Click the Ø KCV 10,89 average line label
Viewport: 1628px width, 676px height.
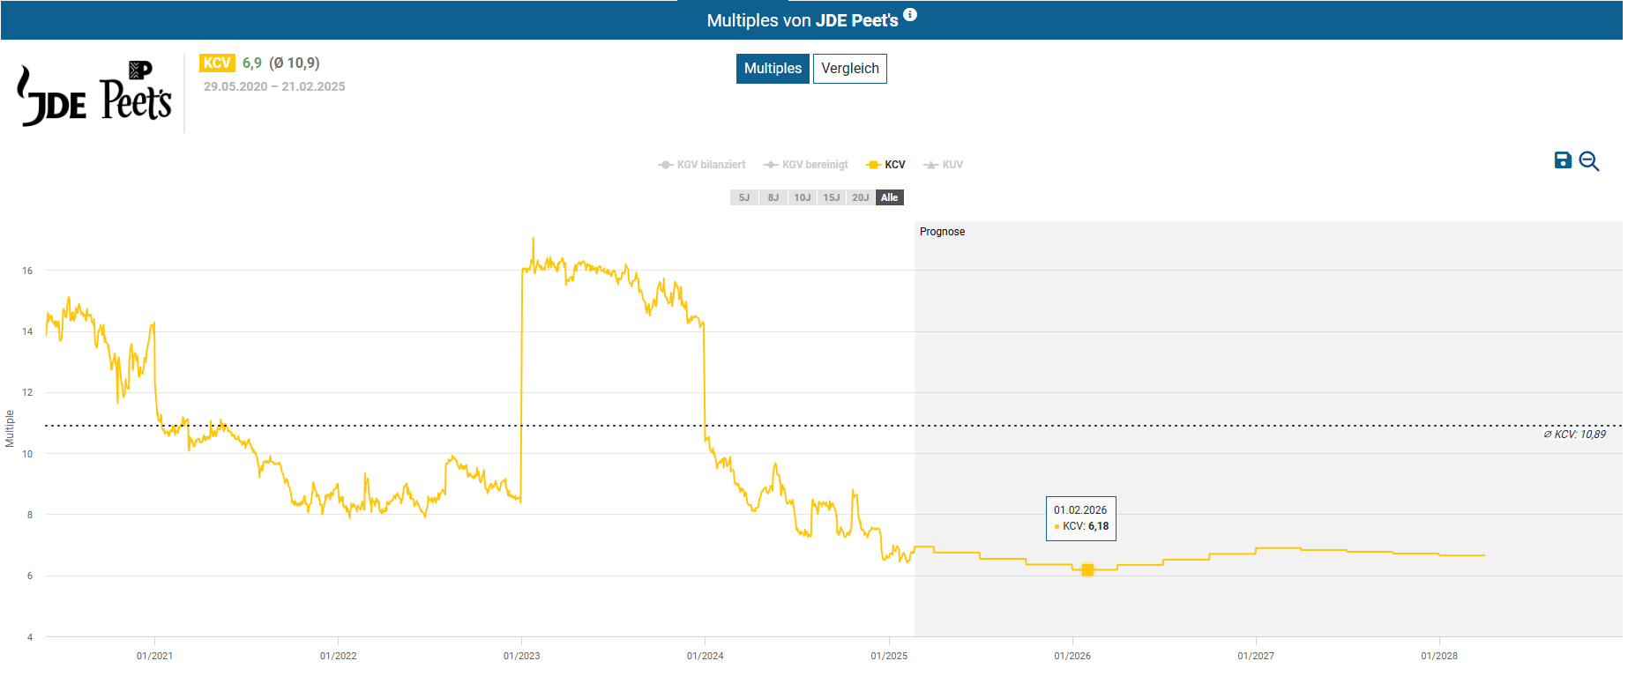(x=1574, y=435)
